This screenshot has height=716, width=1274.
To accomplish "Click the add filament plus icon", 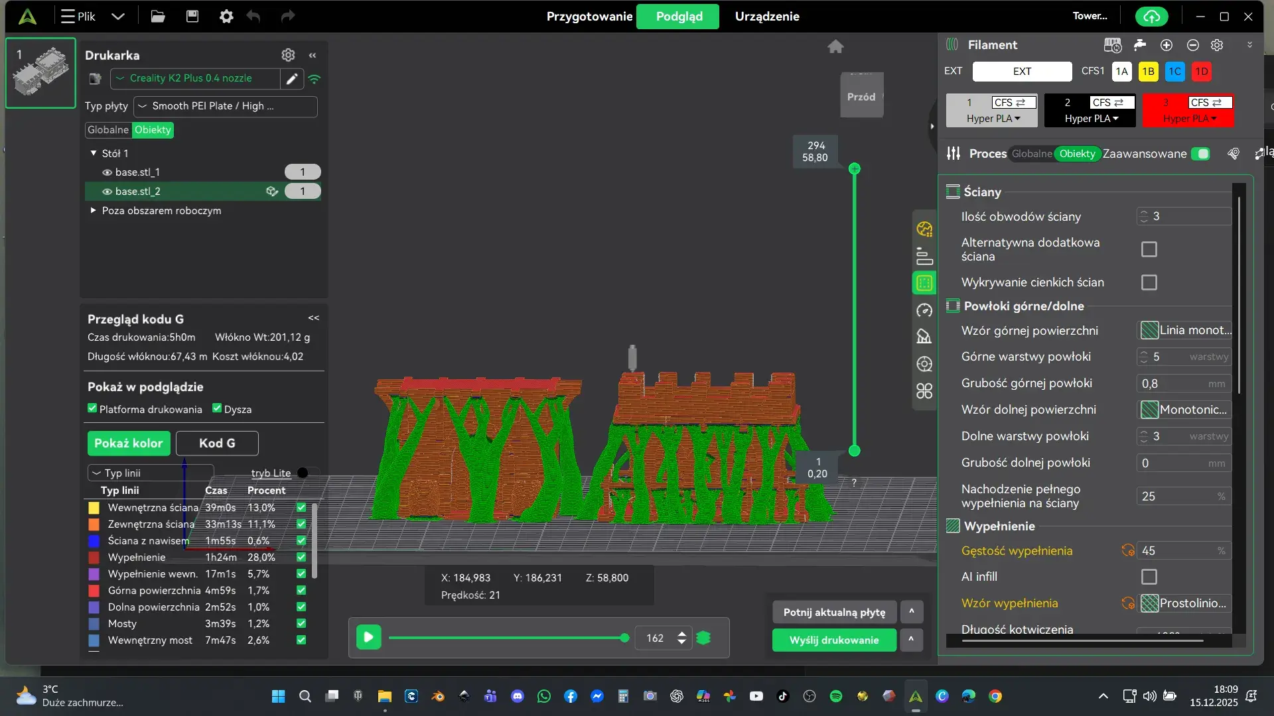I will point(1166,45).
